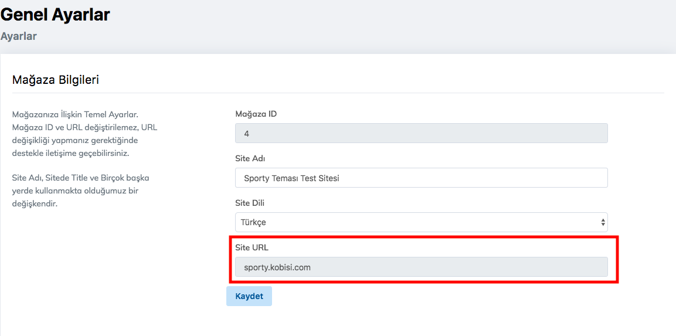
Task: Select the Ayarlar breadcrumb subtitle
Action: click(19, 36)
